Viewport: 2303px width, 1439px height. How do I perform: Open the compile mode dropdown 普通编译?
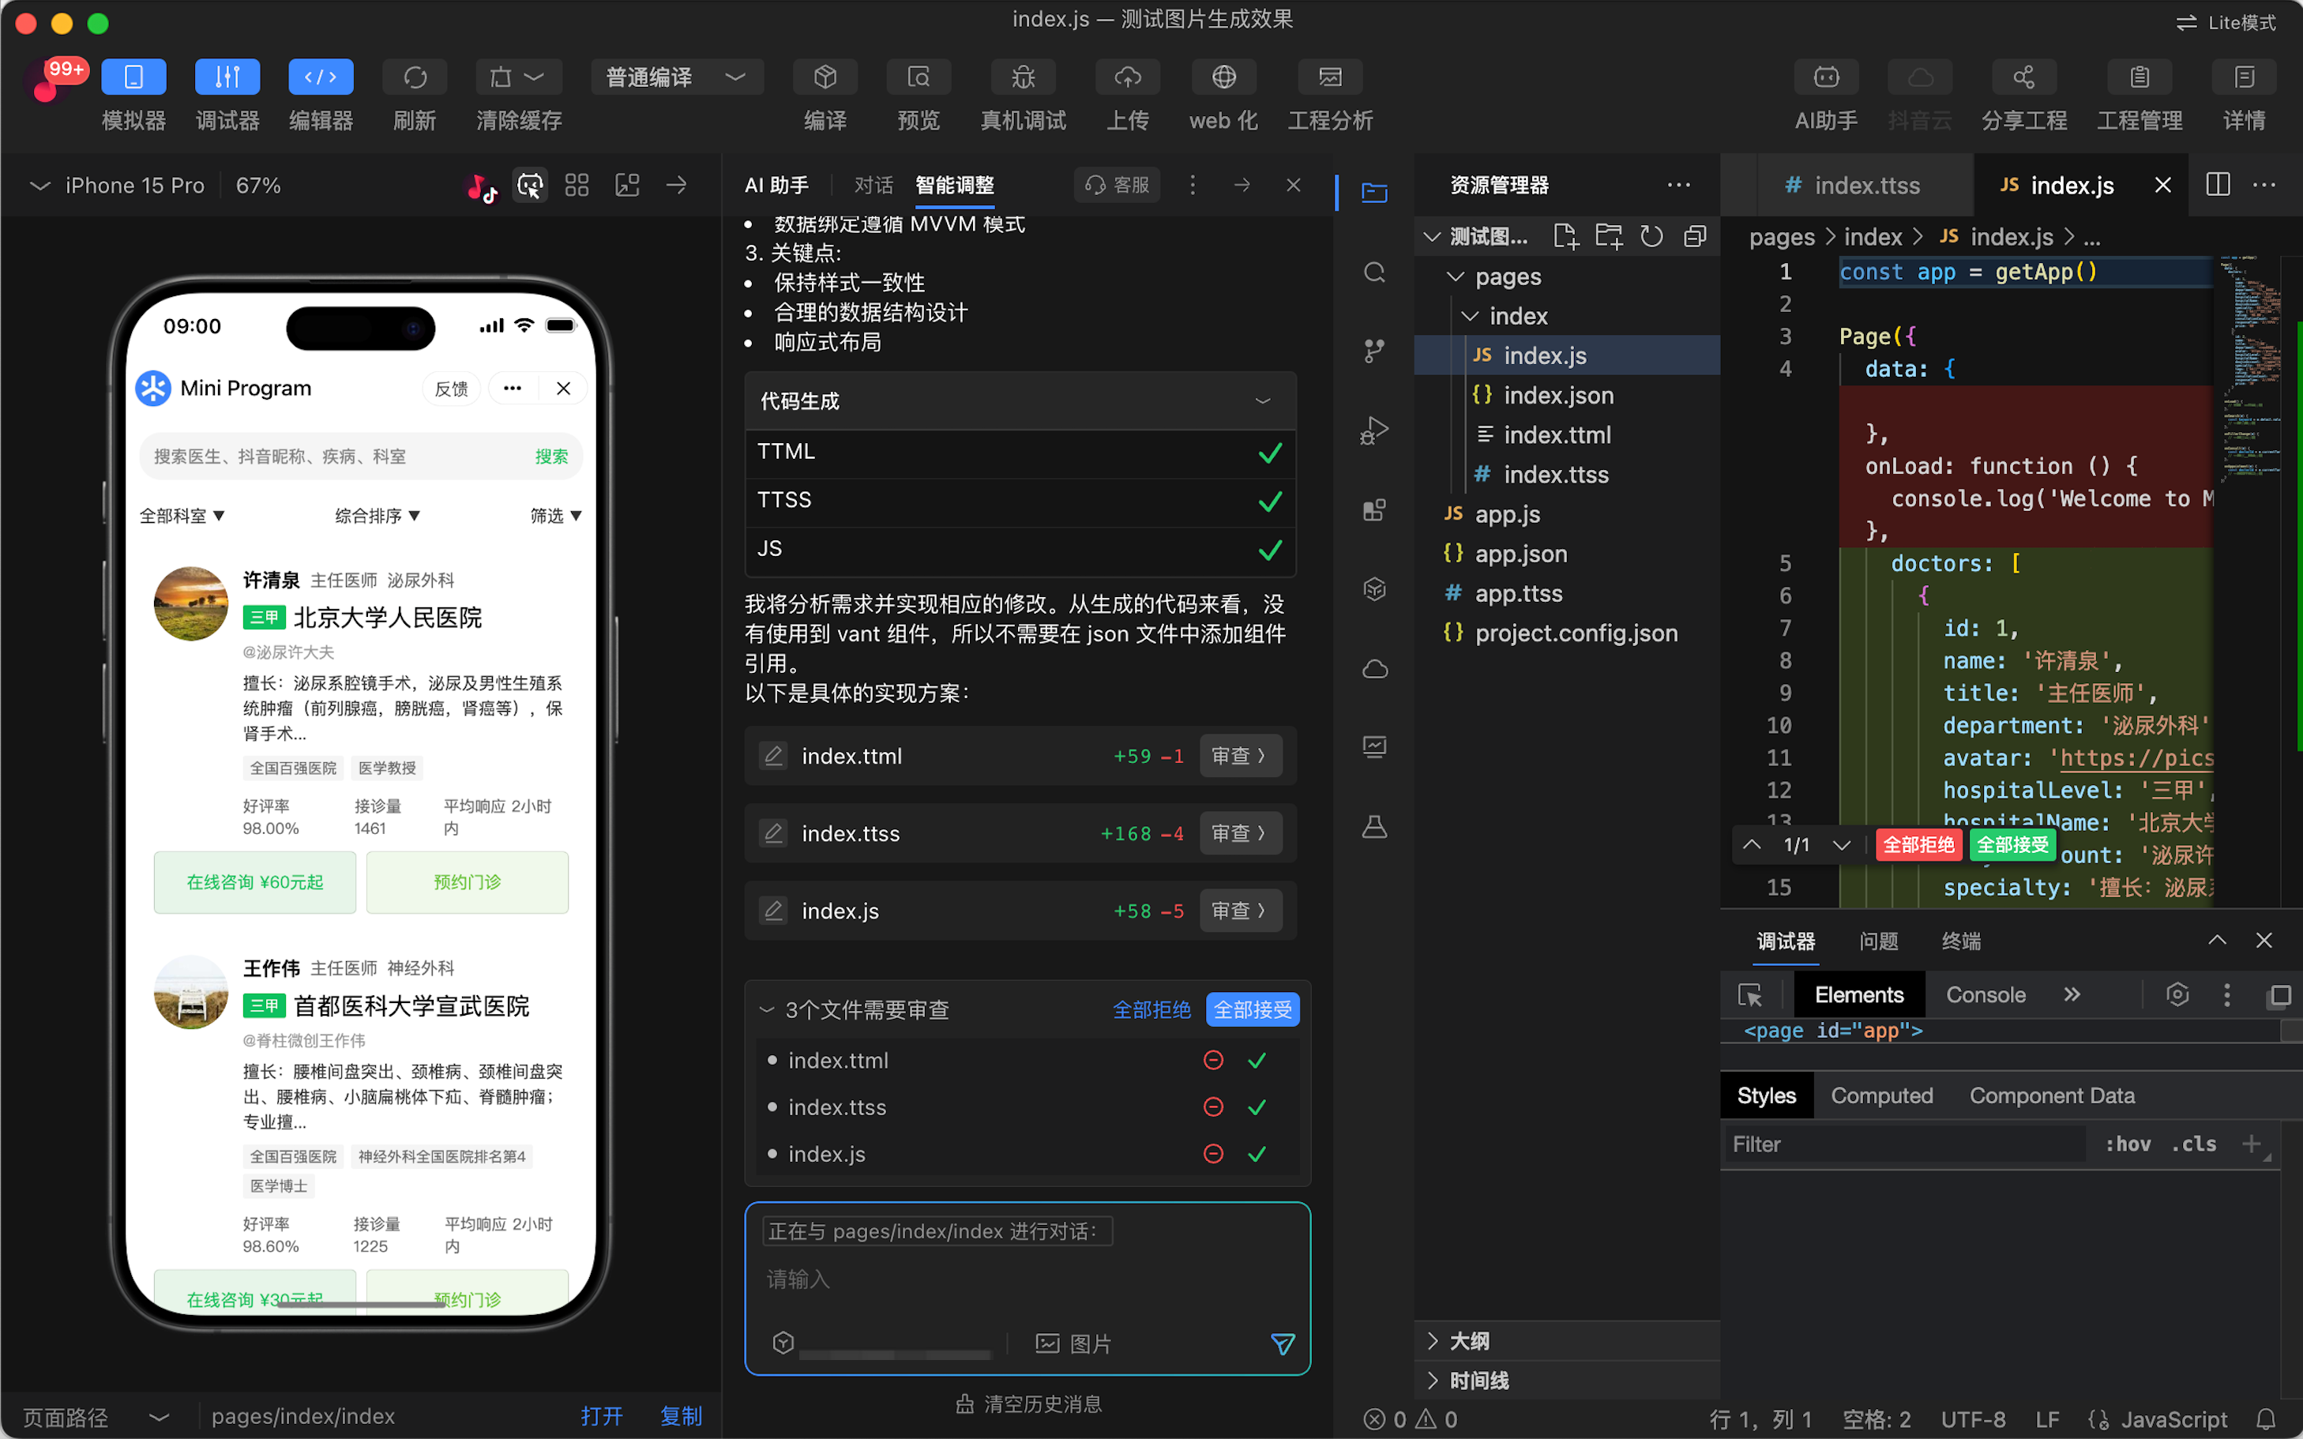point(677,77)
